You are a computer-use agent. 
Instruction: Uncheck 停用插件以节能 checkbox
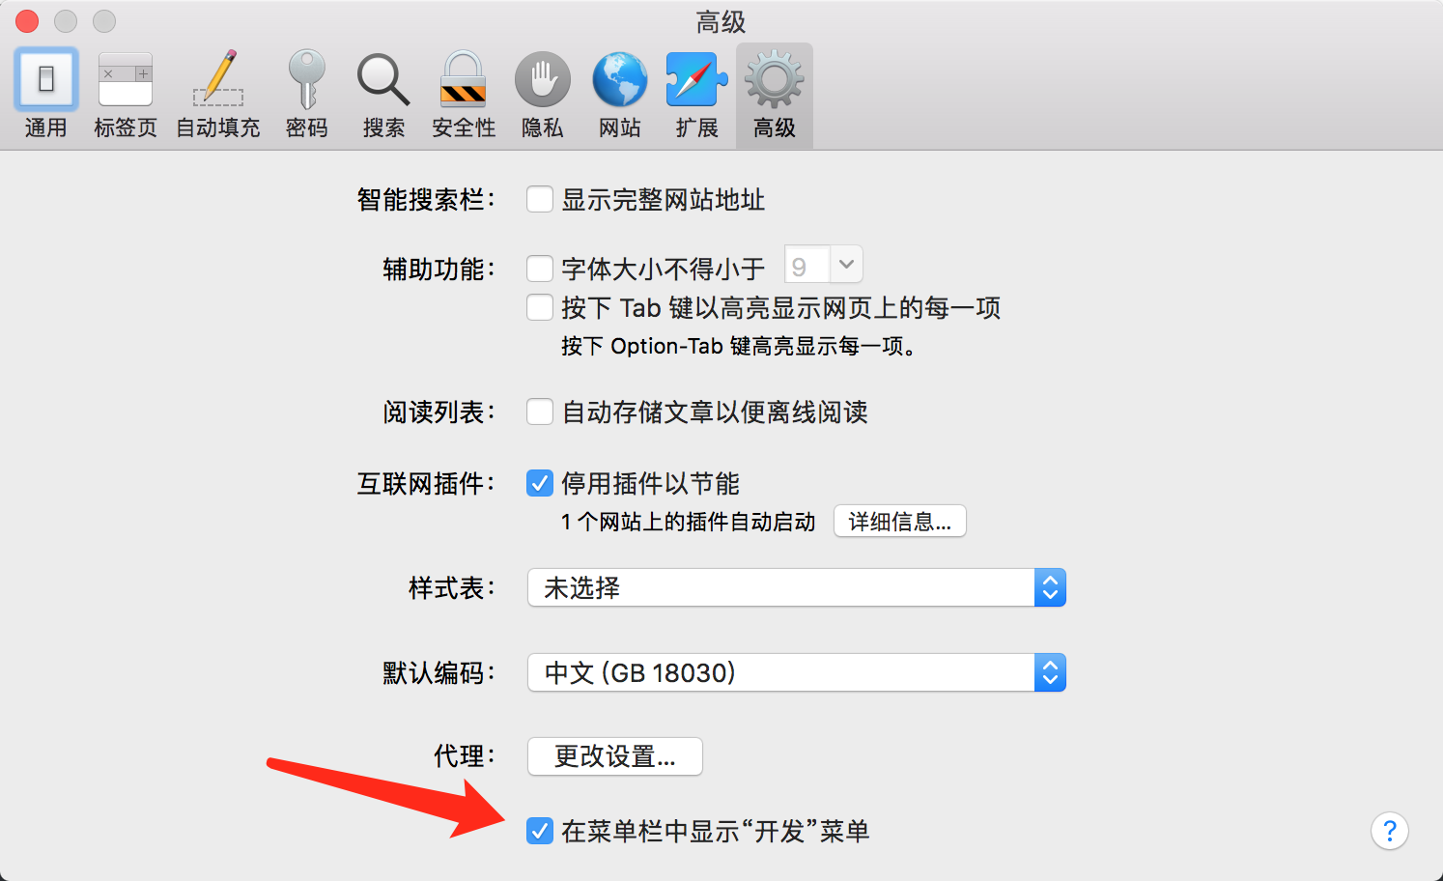[x=540, y=483]
